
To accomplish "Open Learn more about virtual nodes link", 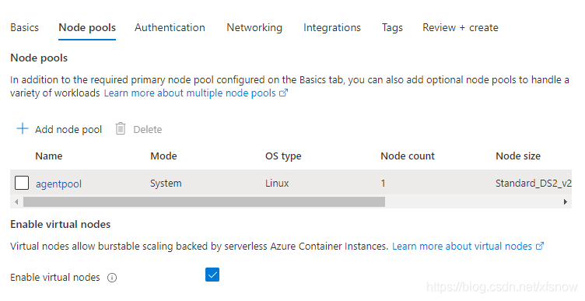I will 462,247.
